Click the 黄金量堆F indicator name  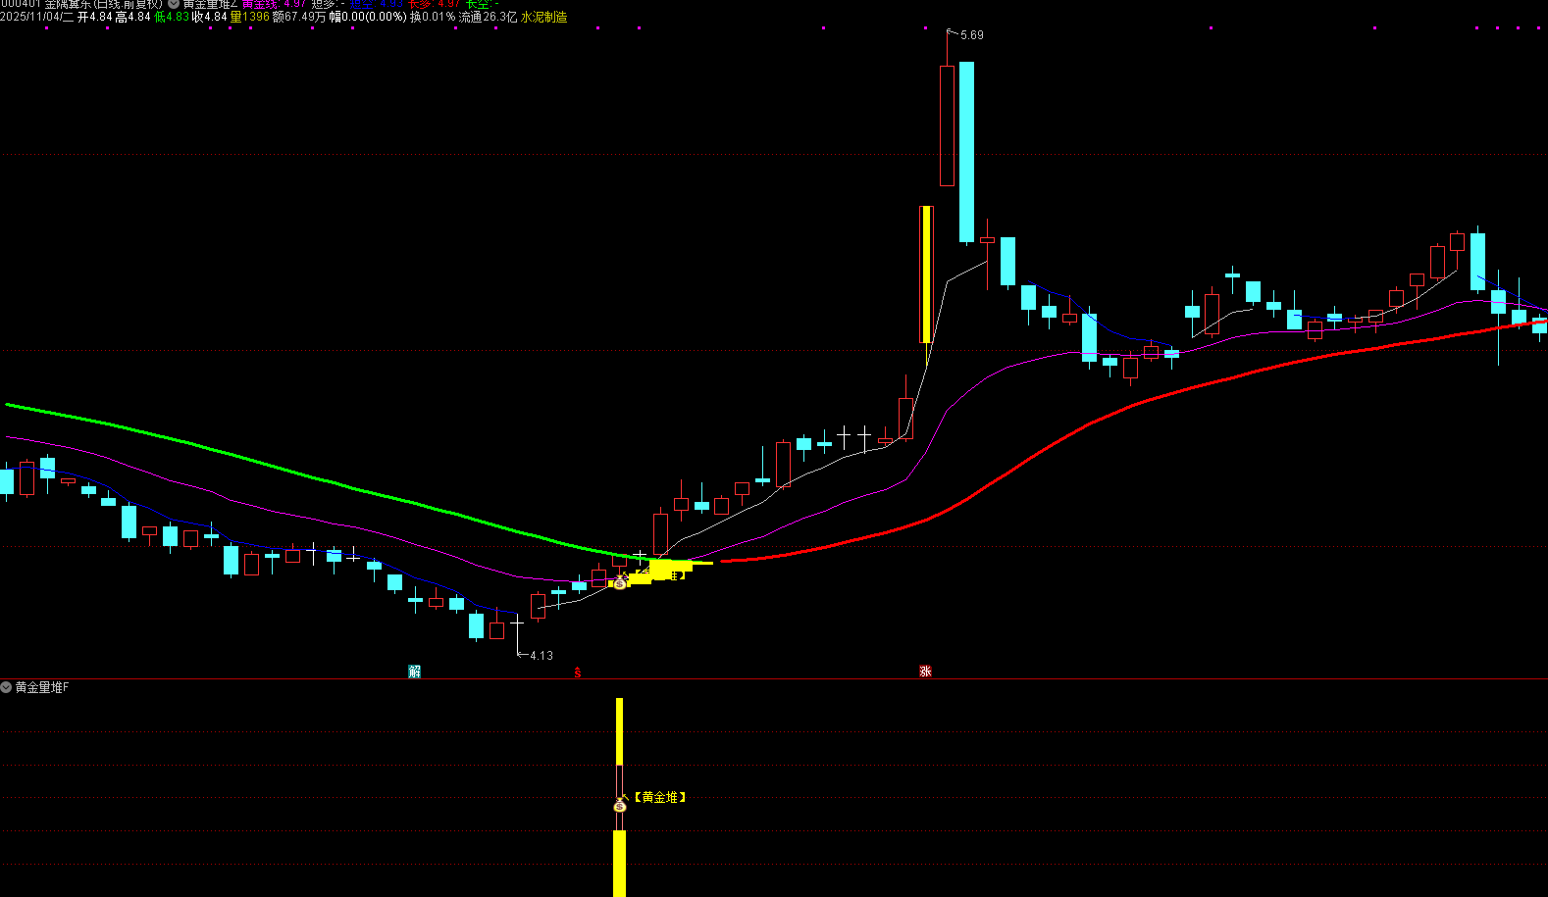pos(42,687)
